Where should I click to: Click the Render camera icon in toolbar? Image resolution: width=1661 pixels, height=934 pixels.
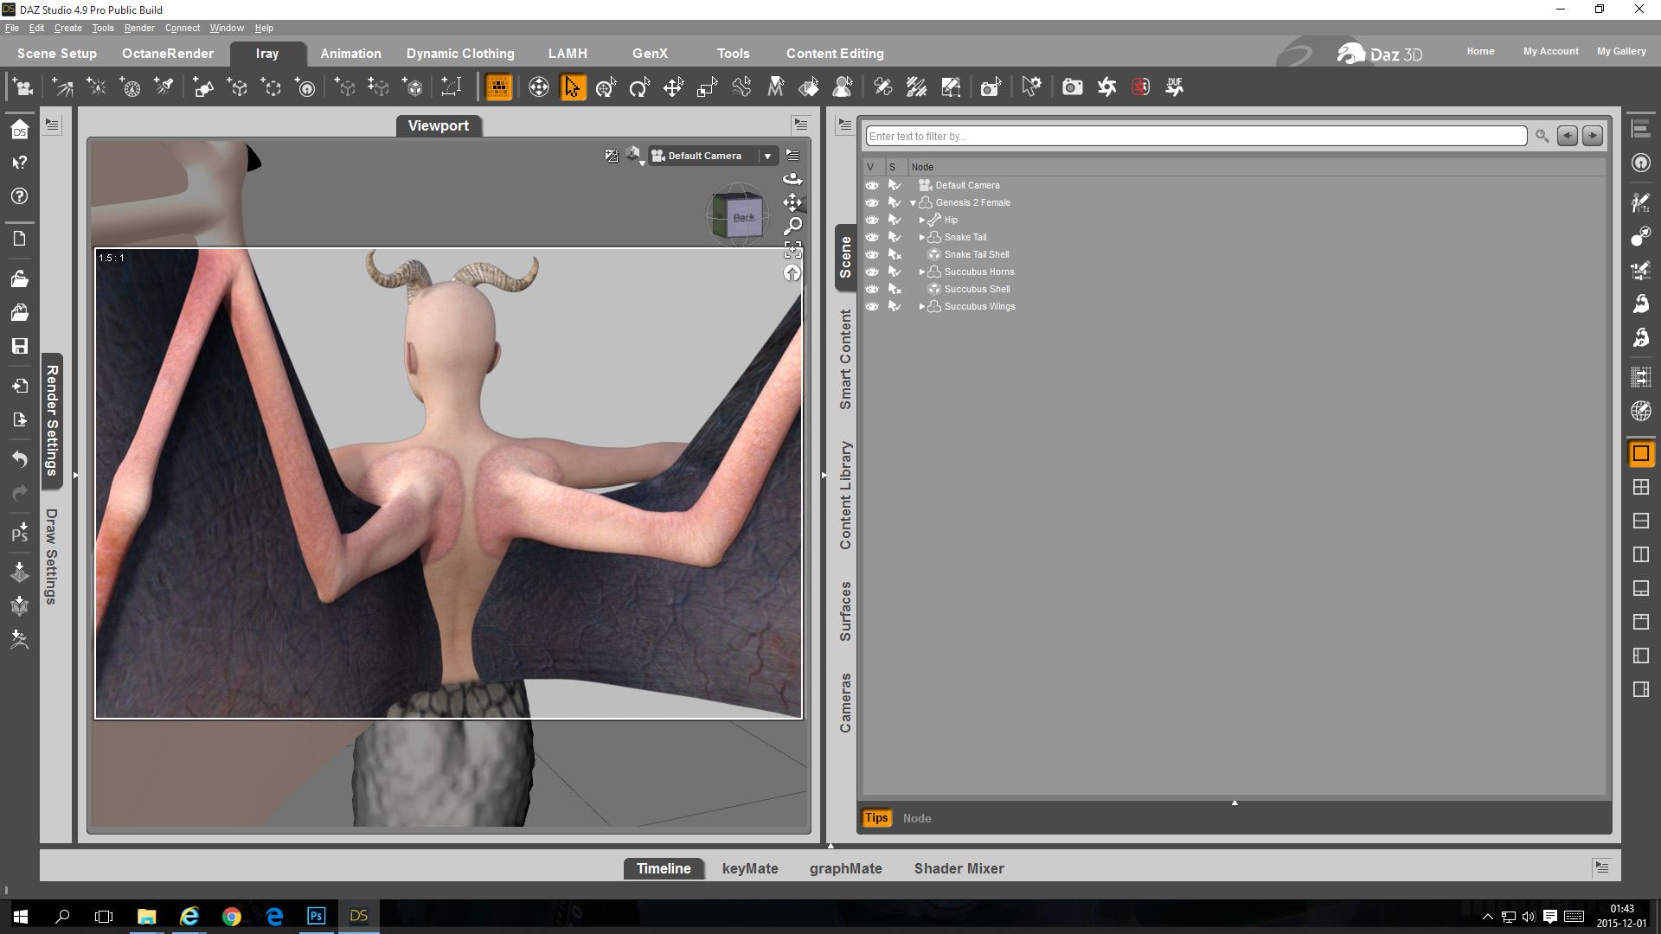point(1072,87)
